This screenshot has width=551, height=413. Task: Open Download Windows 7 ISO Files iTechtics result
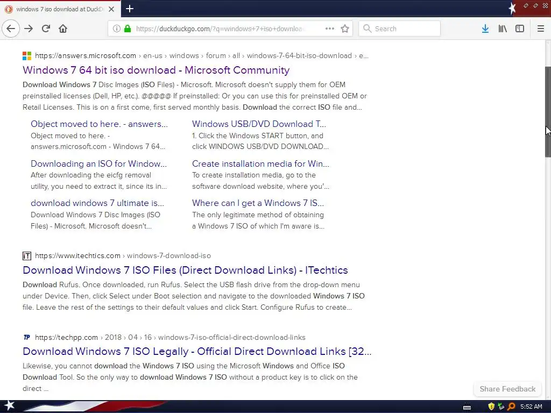(185, 270)
